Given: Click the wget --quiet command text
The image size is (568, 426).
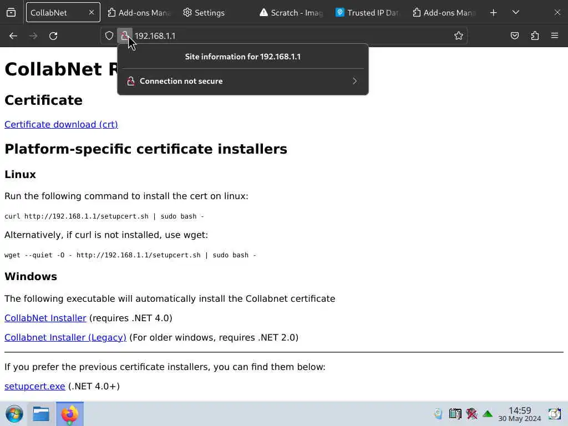Looking at the screenshot, I should pos(130,255).
